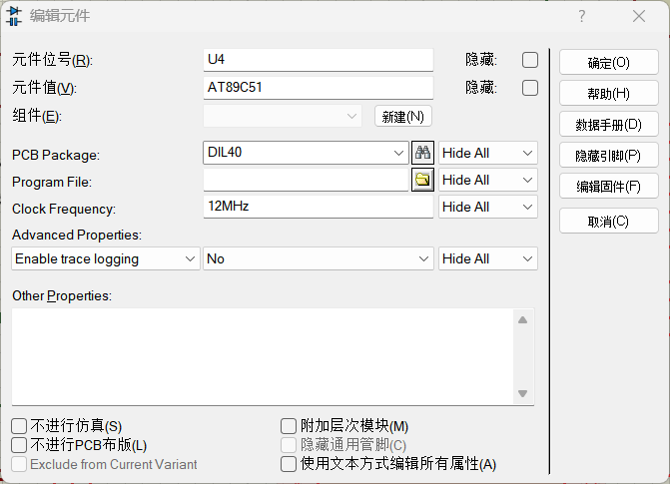
Task: Click the empty Program File input field
Action: pos(306,180)
